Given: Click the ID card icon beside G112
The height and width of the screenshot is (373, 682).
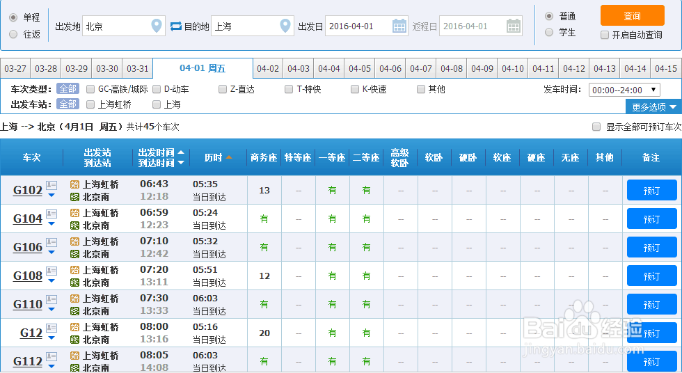Looking at the screenshot, I should click(x=51, y=357).
